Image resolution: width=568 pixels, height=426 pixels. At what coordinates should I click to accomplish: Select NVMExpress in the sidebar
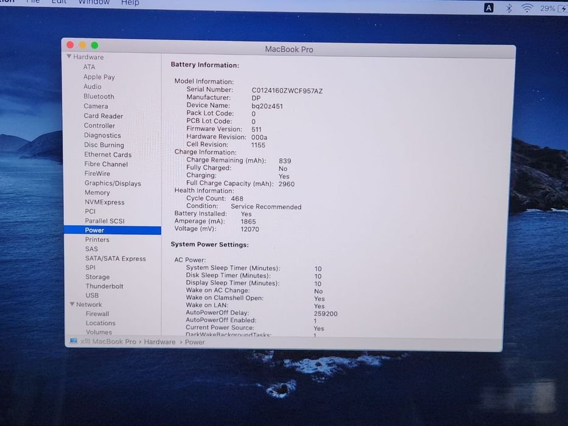[x=104, y=202]
